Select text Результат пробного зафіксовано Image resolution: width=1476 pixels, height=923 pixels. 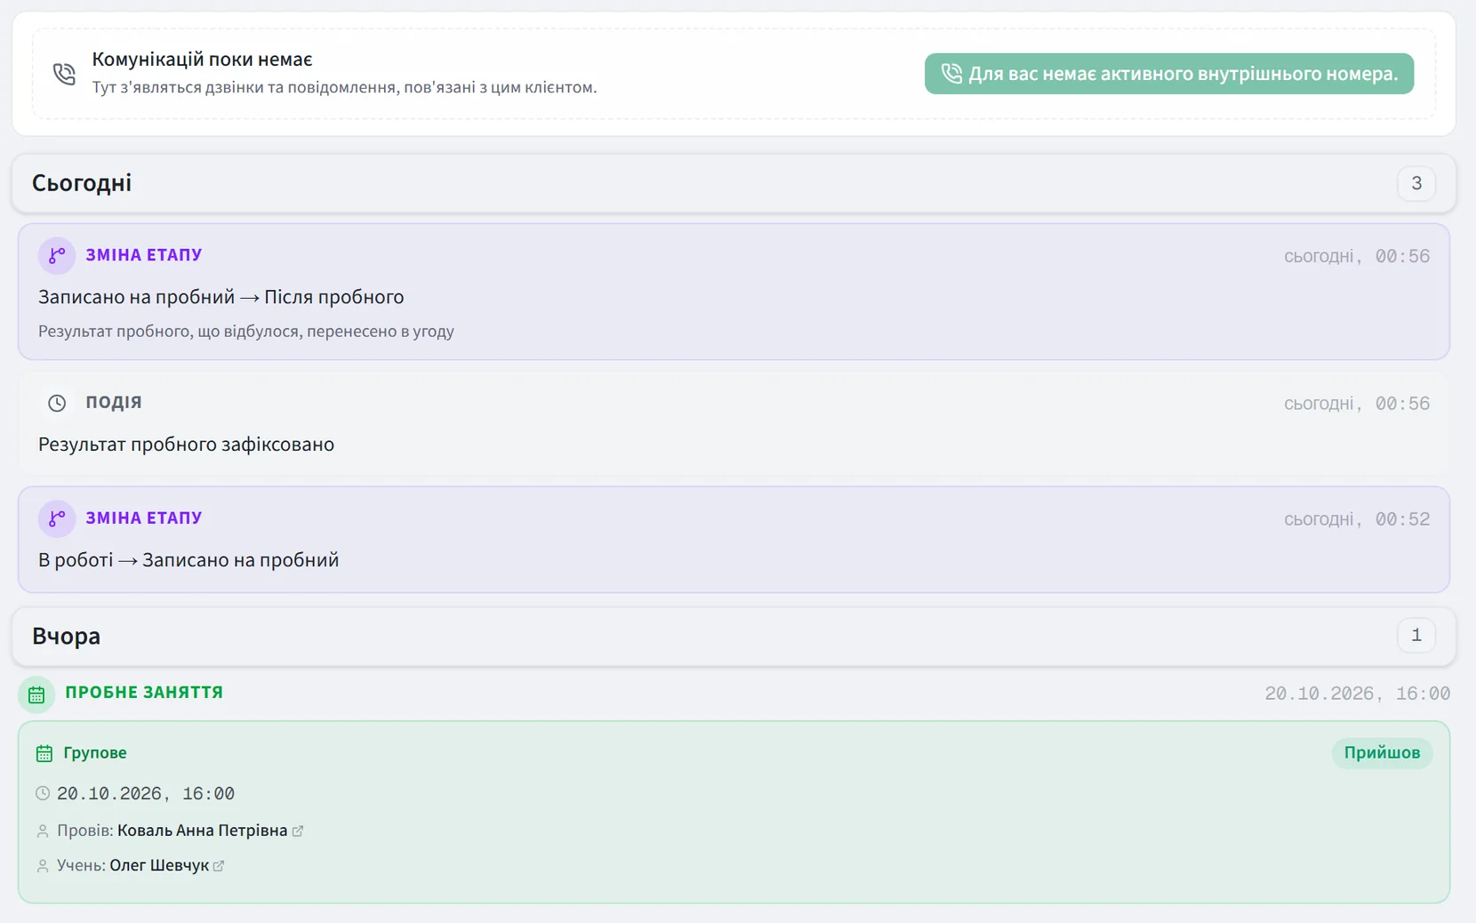pyautogui.click(x=186, y=445)
